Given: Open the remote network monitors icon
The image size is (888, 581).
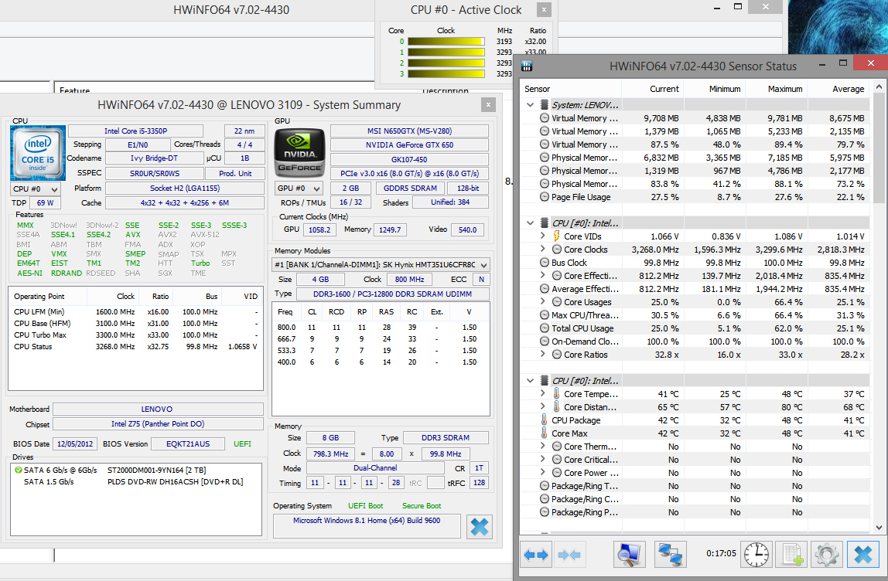Looking at the screenshot, I should (671, 555).
